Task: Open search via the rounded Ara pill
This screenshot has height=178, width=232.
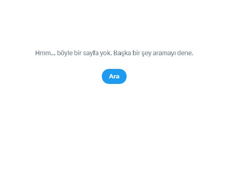Action: click(x=114, y=76)
